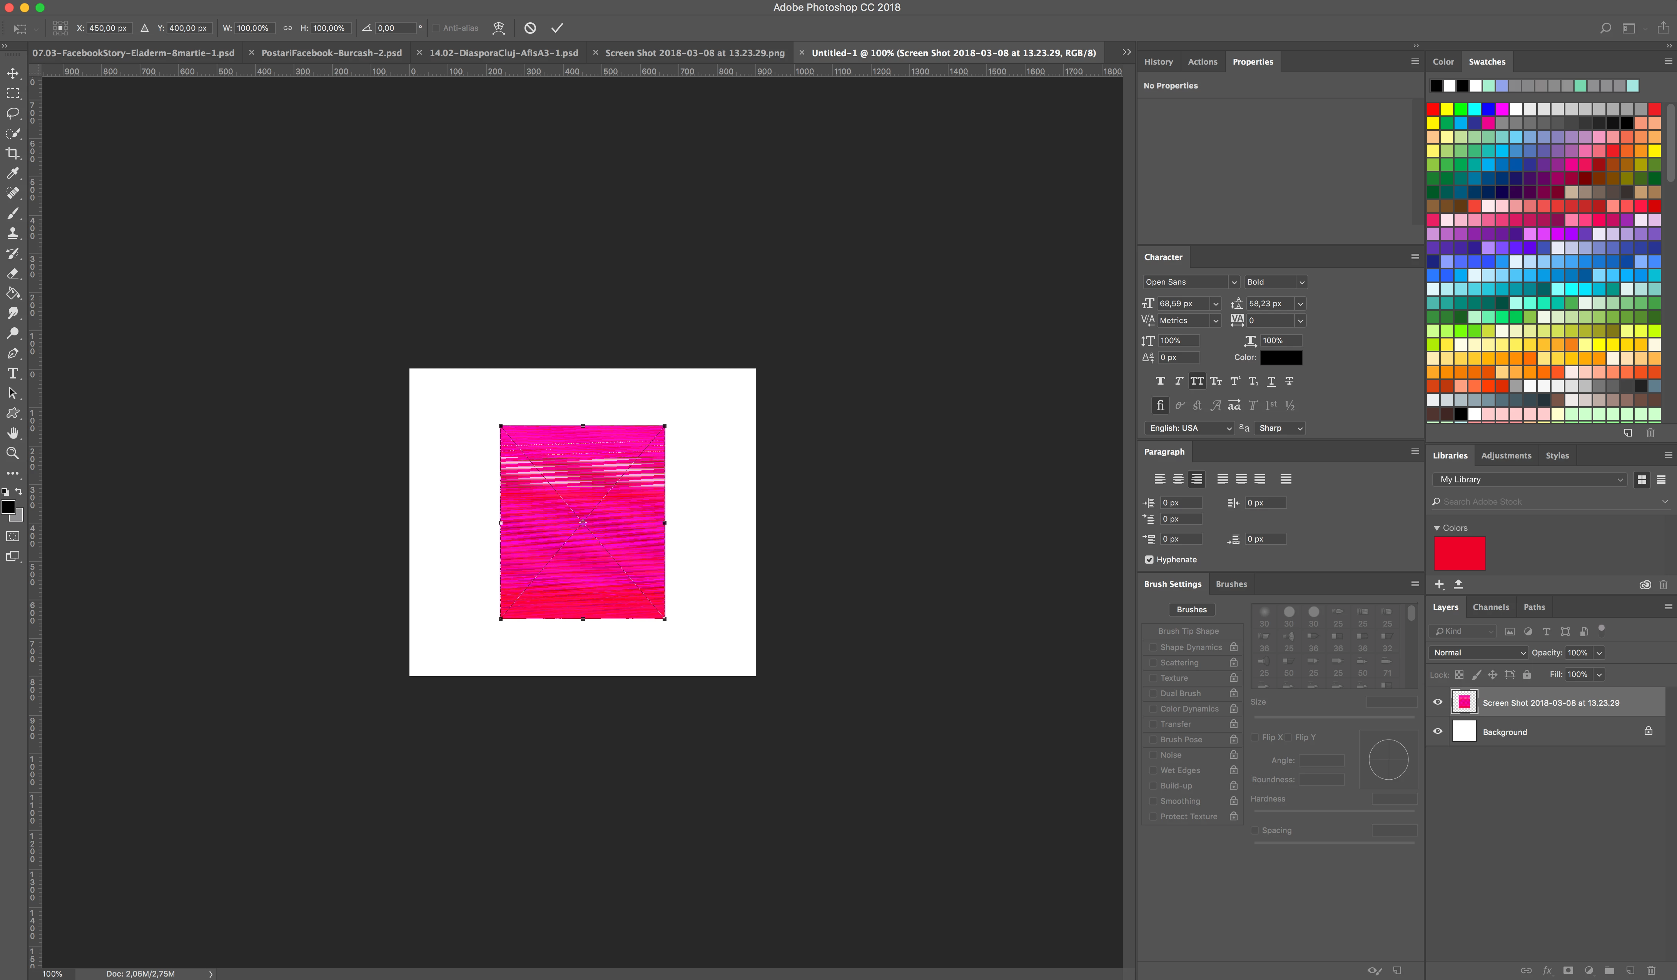This screenshot has width=1677, height=980.
Task: Cancel the transform in options bar
Action: click(530, 28)
